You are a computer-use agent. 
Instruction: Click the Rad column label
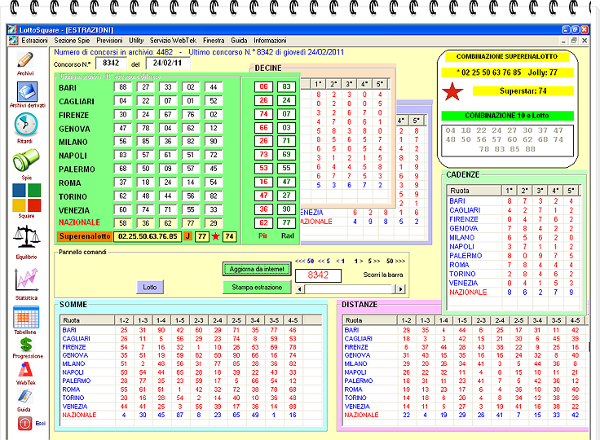click(288, 235)
